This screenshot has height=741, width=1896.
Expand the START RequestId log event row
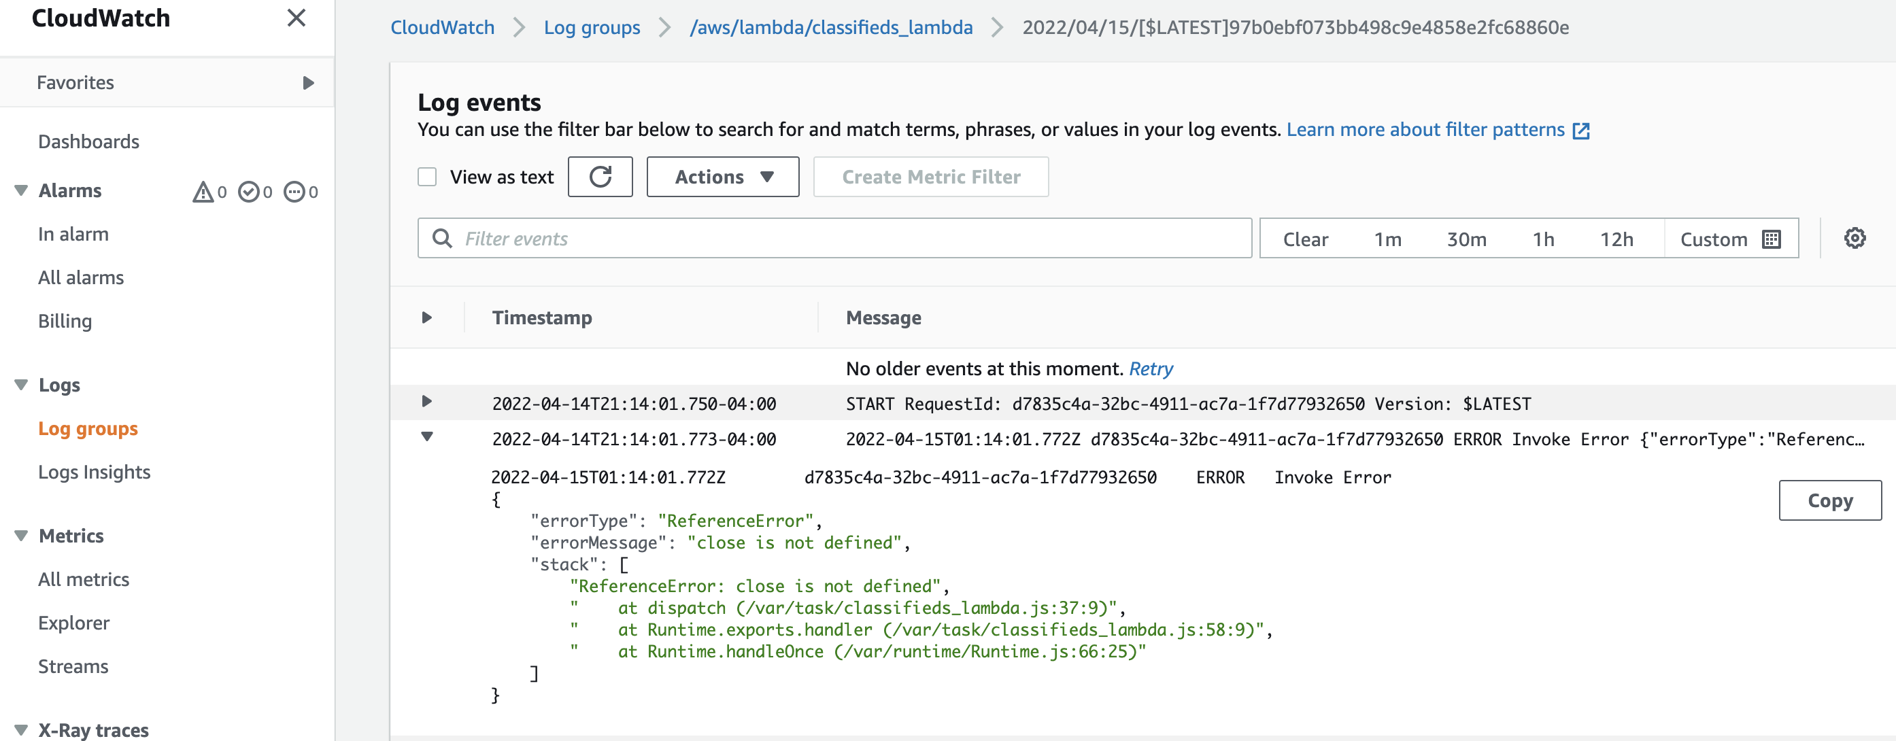[427, 402]
